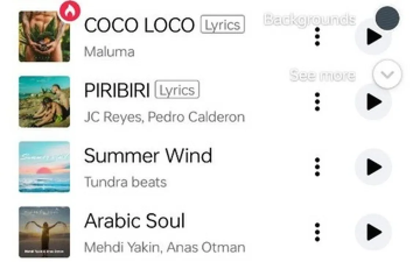Expand the See more chevron
This screenshot has width=420, height=262.
(x=387, y=75)
